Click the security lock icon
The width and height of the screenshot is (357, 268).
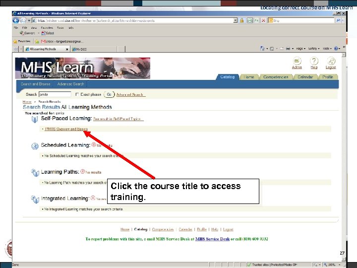point(242,20)
